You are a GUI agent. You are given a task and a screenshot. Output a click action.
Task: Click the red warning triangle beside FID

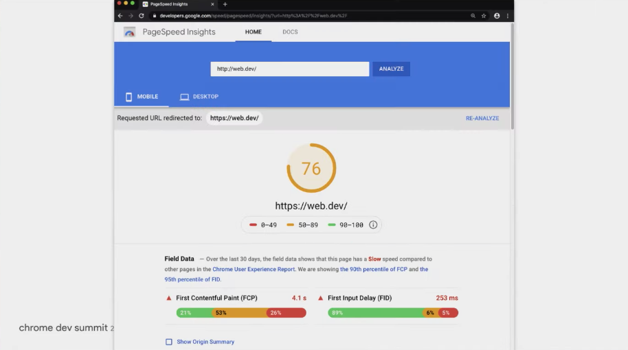click(x=320, y=298)
